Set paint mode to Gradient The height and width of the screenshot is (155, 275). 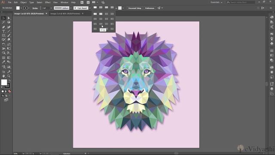[6, 91]
